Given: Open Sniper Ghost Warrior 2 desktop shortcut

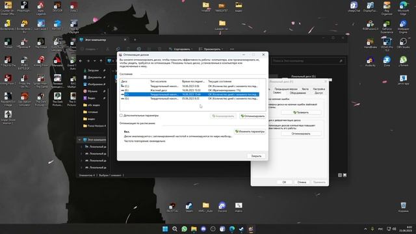Looking at the screenshot, I should 8,118.
